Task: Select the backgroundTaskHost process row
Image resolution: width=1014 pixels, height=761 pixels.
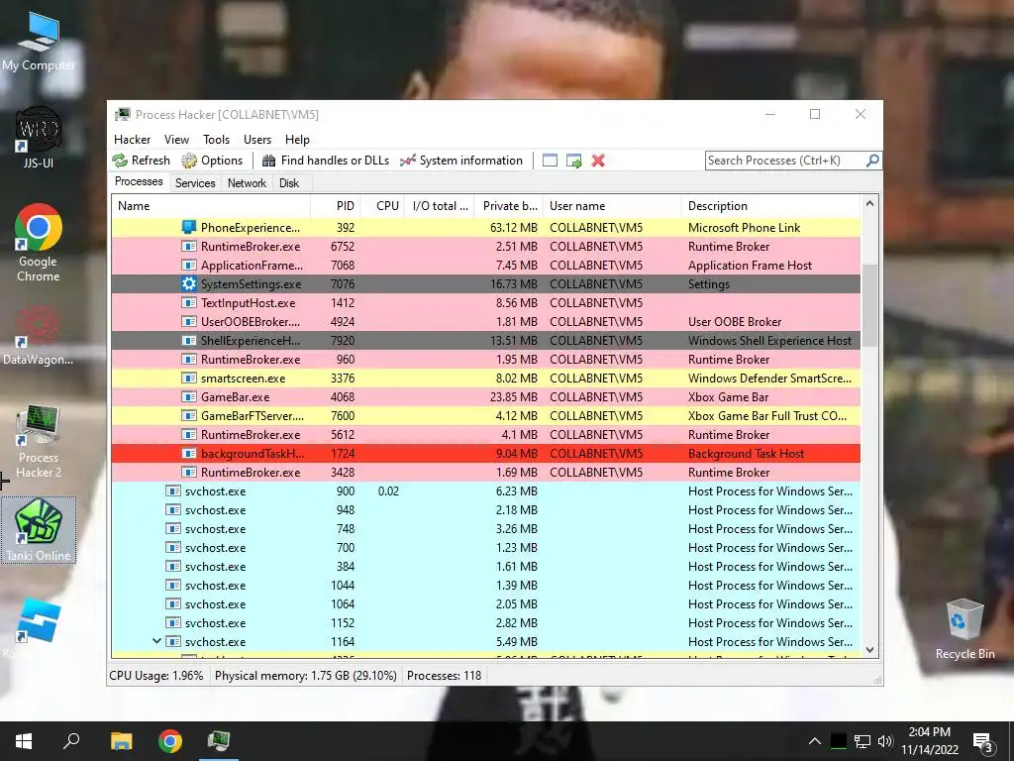Action: [485, 454]
